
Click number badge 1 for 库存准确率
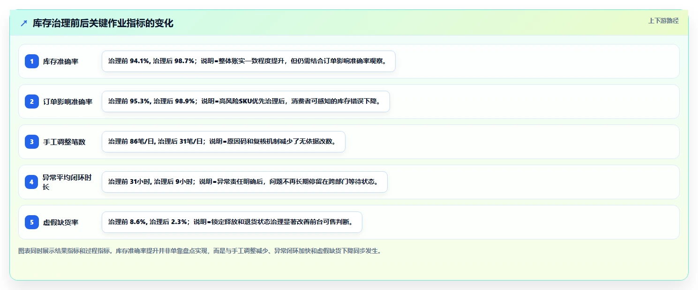[x=32, y=61]
